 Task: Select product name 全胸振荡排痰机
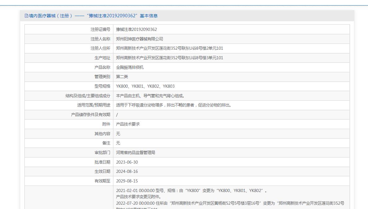point(130,68)
